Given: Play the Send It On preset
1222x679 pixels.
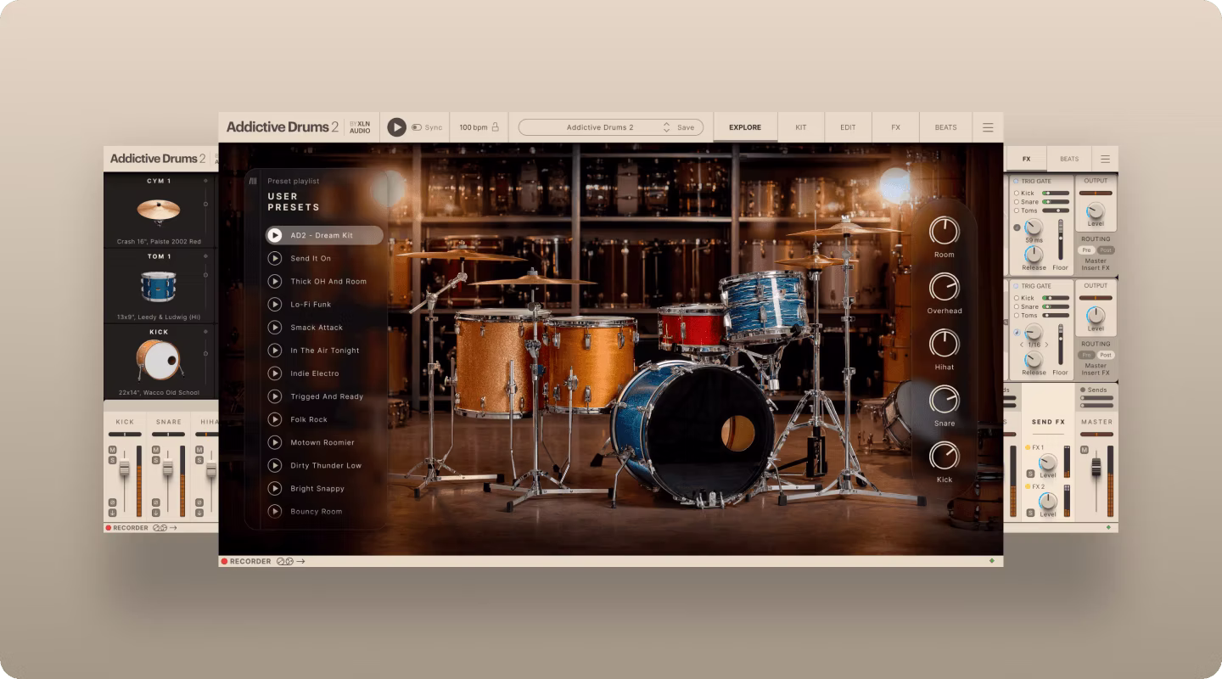Looking at the screenshot, I should click(275, 258).
